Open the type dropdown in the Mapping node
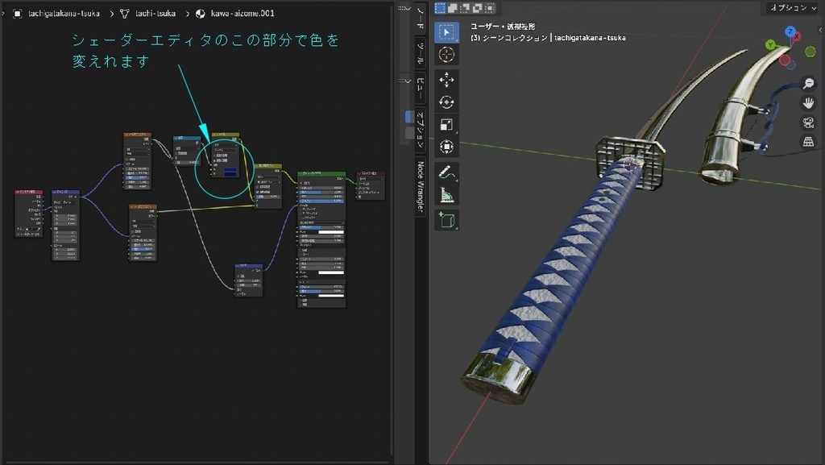This screenshot has width=825, height=465. 66,202
